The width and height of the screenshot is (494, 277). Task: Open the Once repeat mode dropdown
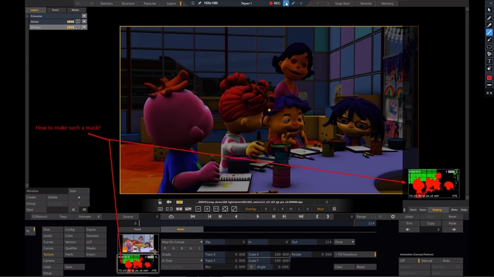click(x=344, y=242)
